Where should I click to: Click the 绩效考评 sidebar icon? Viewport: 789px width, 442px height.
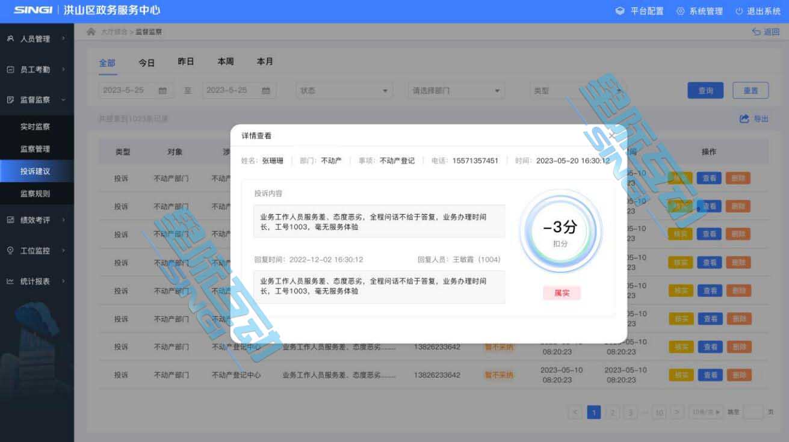pyautogui.click(x=10, y=220)
